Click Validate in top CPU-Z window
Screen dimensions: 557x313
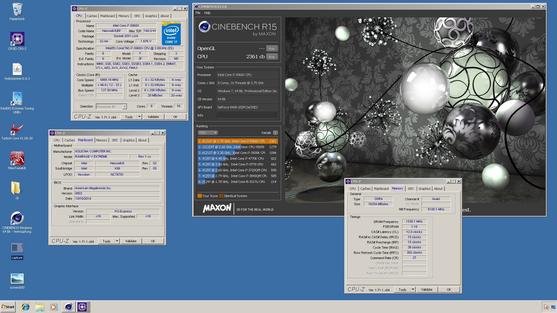point(153,117)
